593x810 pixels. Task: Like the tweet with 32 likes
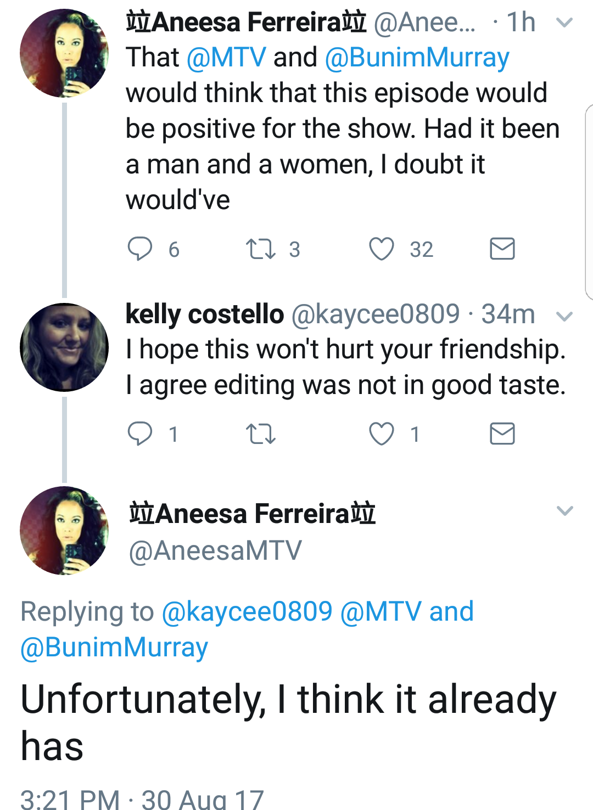[381, 249]
